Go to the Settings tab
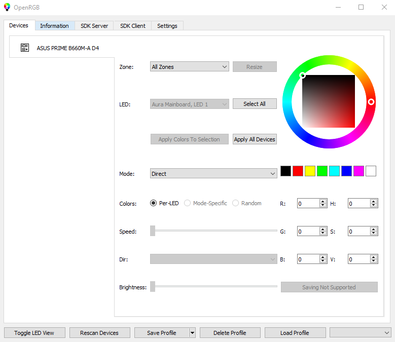 (x=167, y=26)
